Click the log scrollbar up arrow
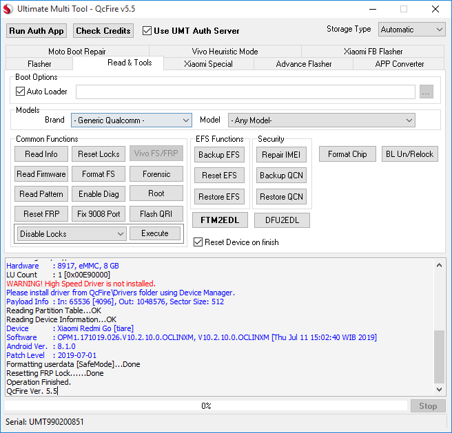Screen dimensions: 452x433 pyautogui.click(x=439, y=265)
